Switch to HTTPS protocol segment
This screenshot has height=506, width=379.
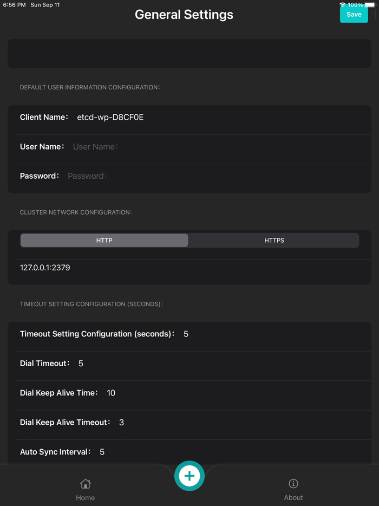pos(274,241)
